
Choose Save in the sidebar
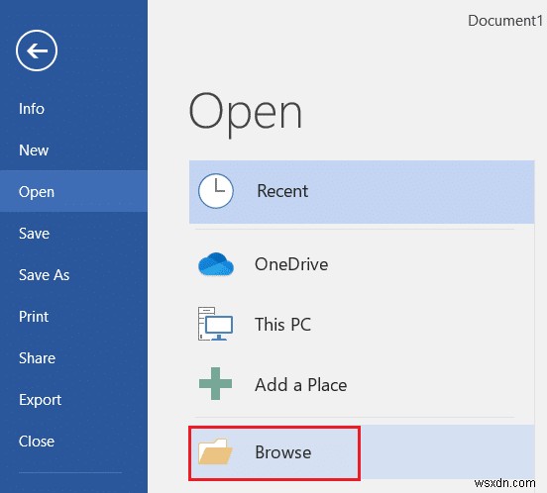pyautogui.click(x=73, y=233)
